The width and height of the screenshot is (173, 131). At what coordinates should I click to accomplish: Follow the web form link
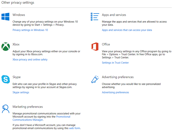pos(74,128)
